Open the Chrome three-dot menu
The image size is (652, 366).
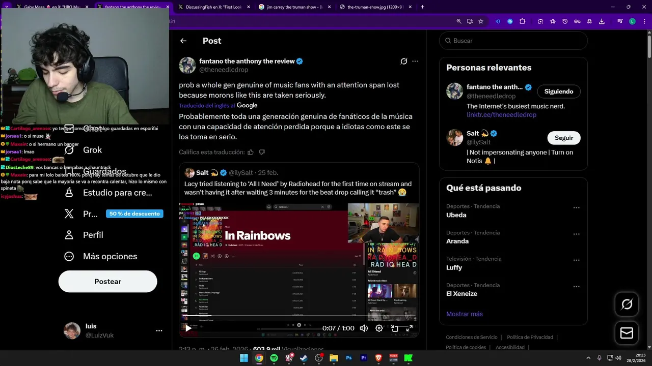point(644,21)
